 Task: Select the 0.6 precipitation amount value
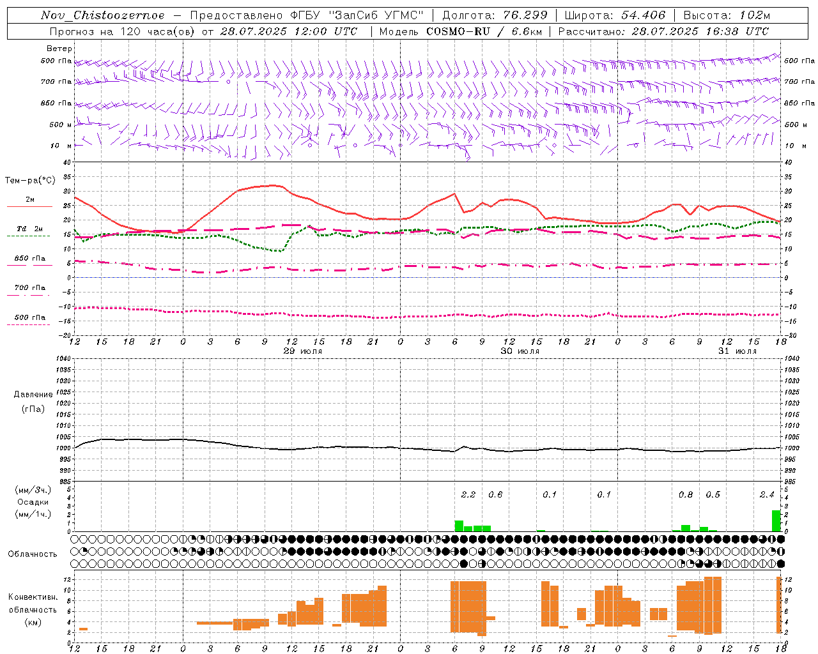click(x=495, y=494)
